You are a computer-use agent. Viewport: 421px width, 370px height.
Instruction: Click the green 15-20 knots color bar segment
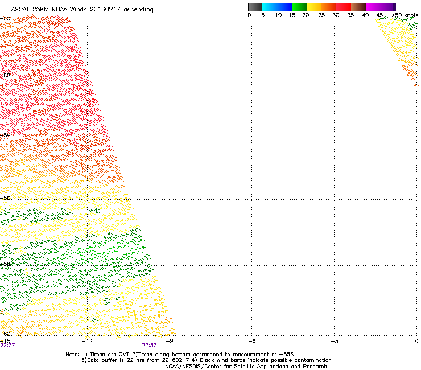299,7
